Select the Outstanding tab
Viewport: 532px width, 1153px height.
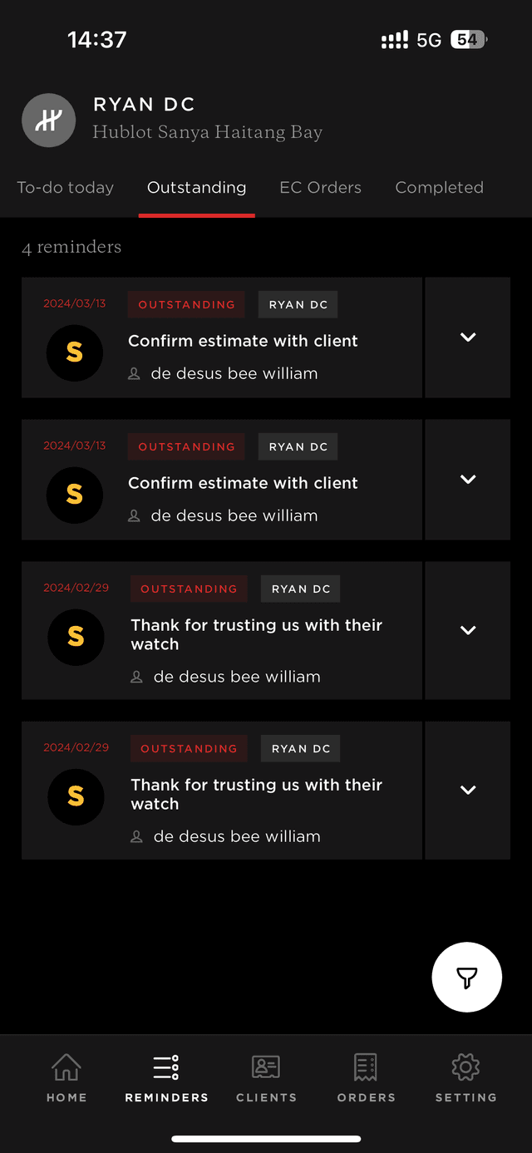coord(196,188)
